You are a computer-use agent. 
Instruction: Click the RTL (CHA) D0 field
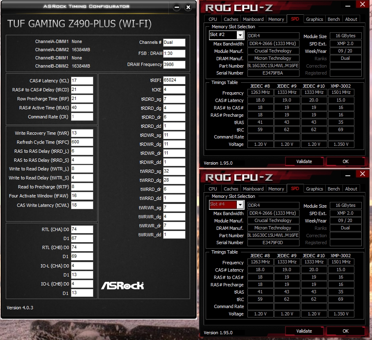82,229
